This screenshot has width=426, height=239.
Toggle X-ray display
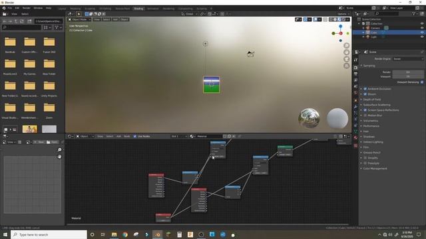point(325,19)
